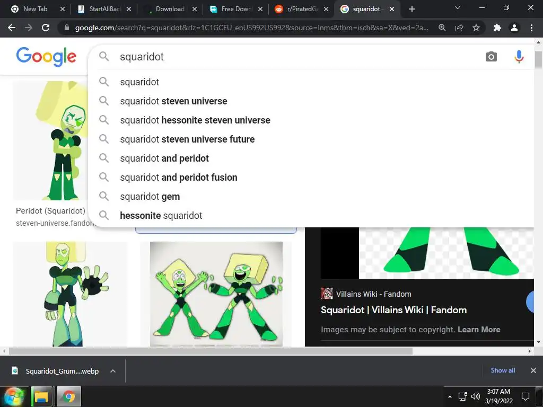Select the squaridot tab
This screenshot has width=543, height=407.
click(x=366, y=9)
